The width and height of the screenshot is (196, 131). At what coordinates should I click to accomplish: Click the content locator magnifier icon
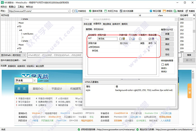[x=76, y=11]
